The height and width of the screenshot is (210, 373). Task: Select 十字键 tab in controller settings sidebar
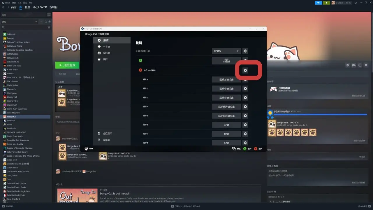click(112, 47)
